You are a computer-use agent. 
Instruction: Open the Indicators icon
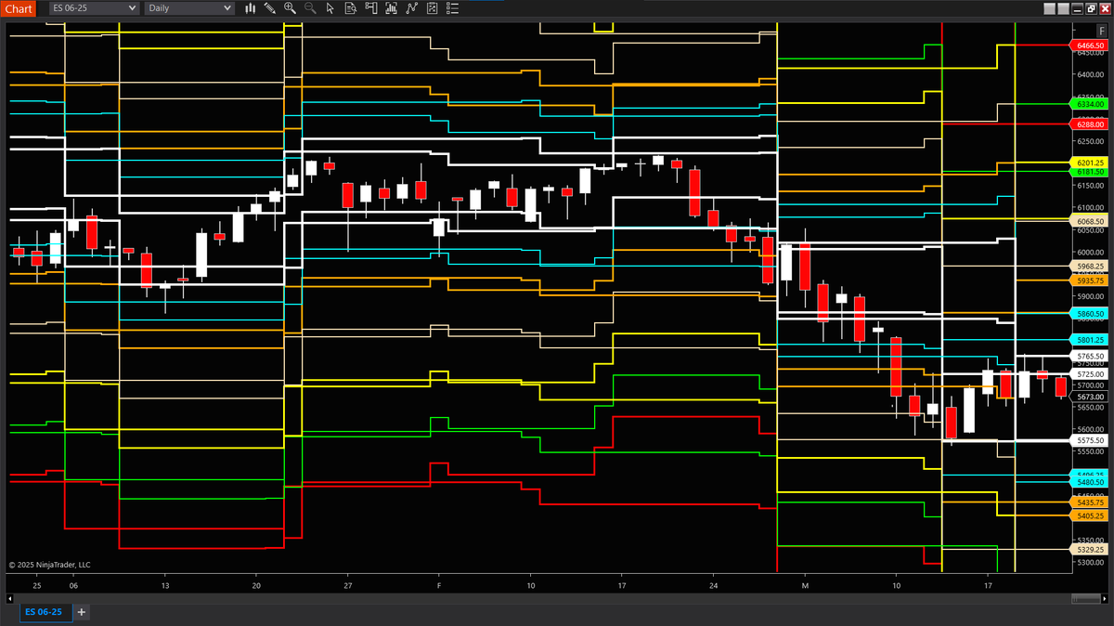pyautogui.click(x=411, y=8)
